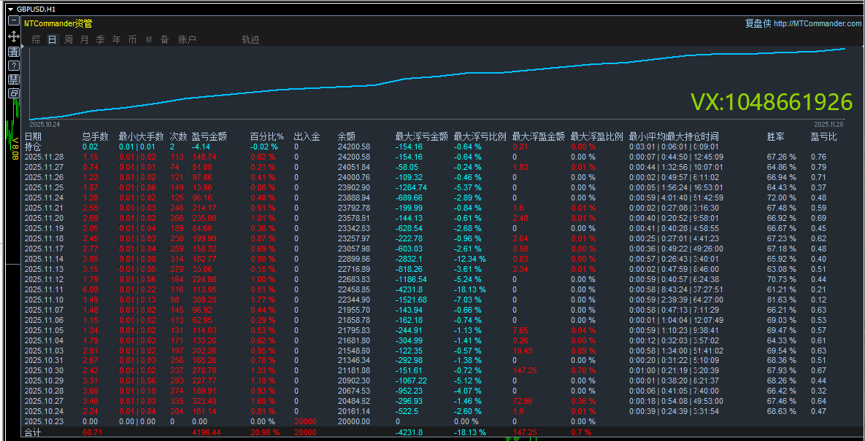
Task: Open the 账户 account tab
Action: (187, 39)
